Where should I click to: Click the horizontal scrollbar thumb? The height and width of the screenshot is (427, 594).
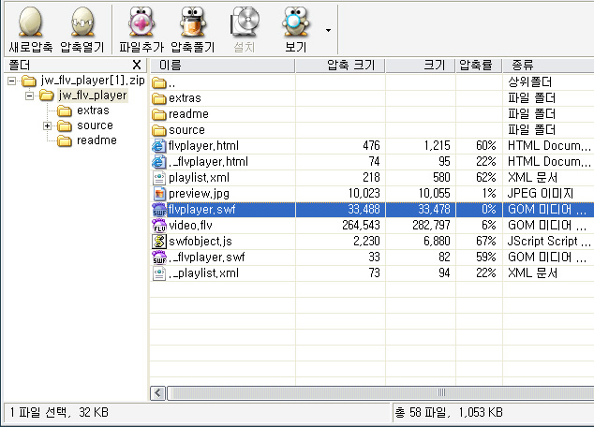point(380,393)
